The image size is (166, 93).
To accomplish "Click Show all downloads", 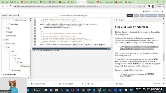I will tap(157, 84).
